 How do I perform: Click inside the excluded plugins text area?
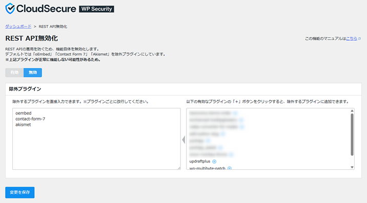[x=96, y=139]
